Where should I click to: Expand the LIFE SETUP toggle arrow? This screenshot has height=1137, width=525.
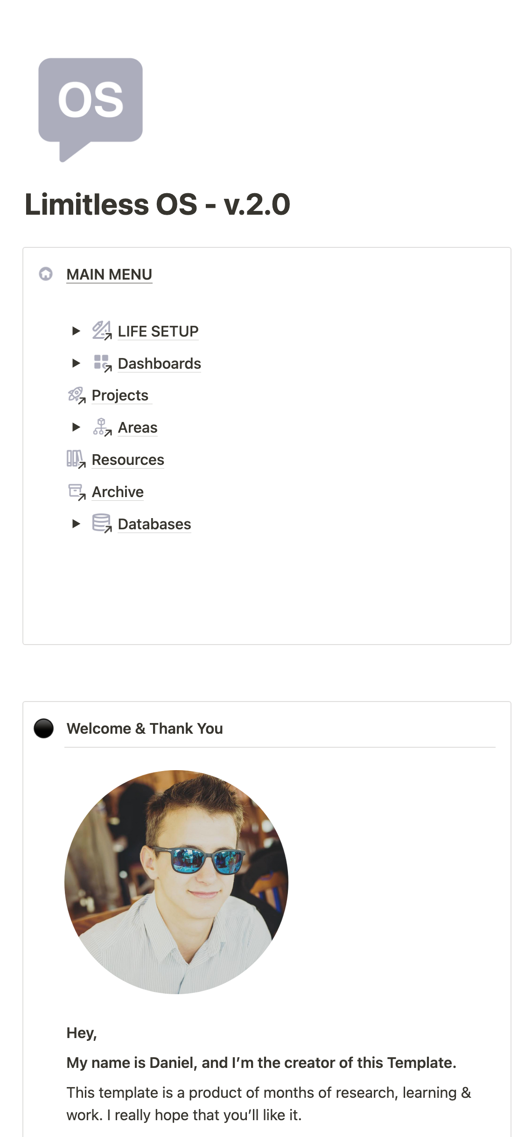(76, 331)
